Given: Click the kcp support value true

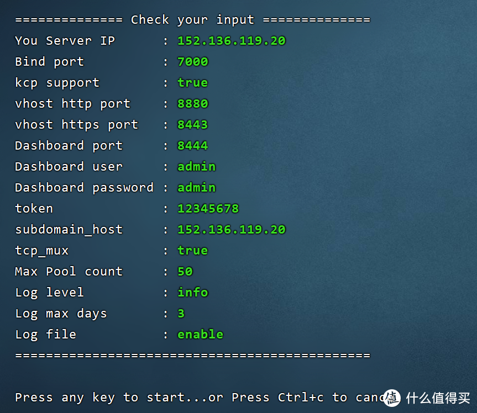Looking at the screenshot, I should coord(192,83).
